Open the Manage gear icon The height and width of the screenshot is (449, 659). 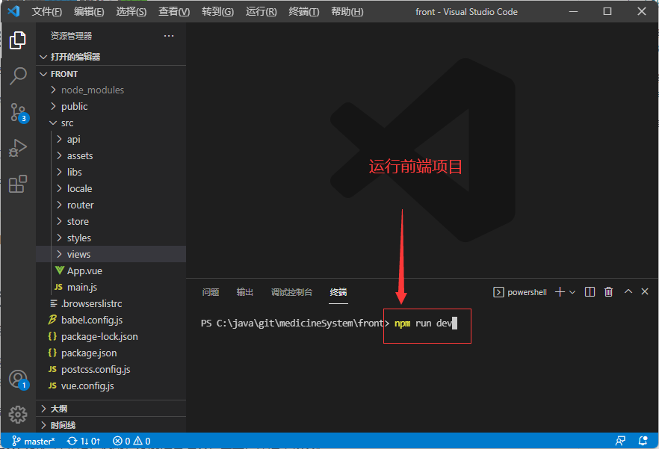coord(18,415)
